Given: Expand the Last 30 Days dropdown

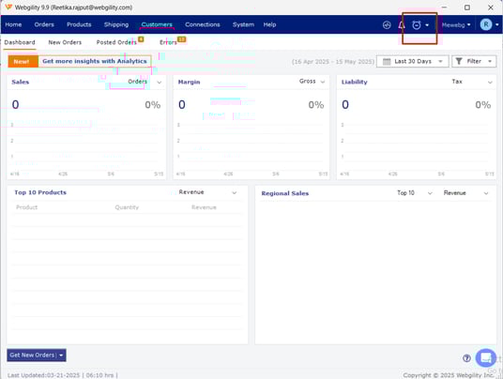Looking at the screenshot, I should 413,61.
